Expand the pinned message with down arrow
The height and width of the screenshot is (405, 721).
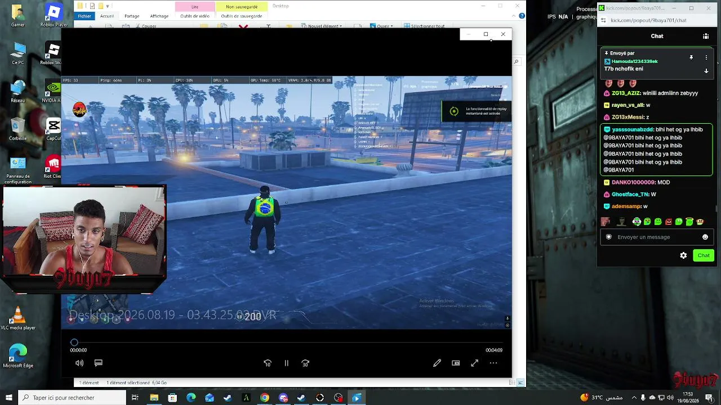[706, 71]
